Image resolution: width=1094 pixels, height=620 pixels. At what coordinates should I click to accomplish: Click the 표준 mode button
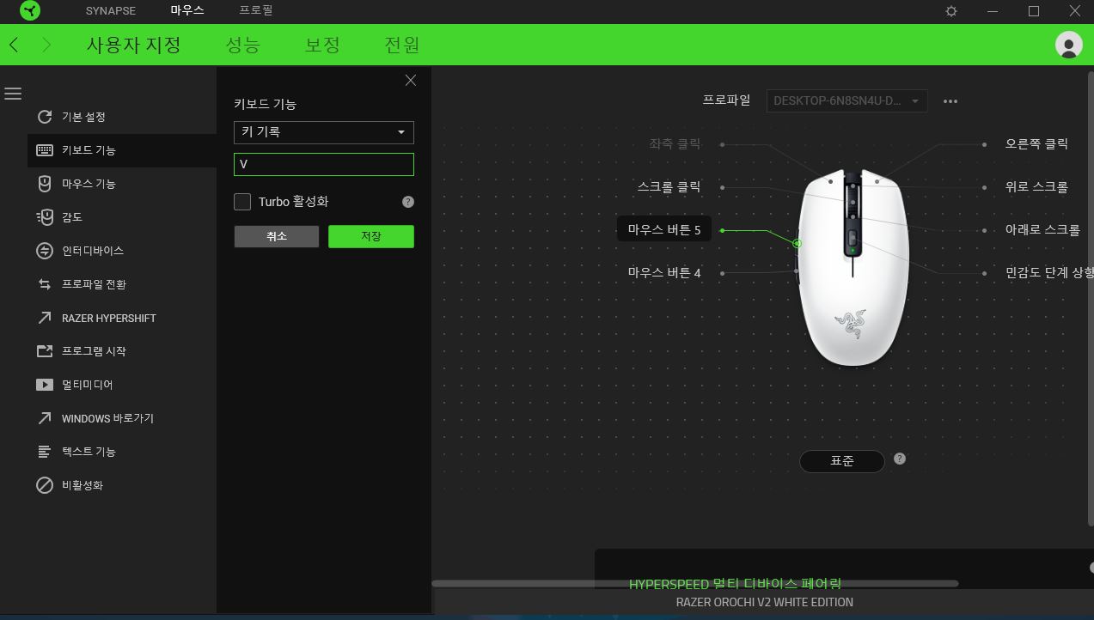(842, 461)
